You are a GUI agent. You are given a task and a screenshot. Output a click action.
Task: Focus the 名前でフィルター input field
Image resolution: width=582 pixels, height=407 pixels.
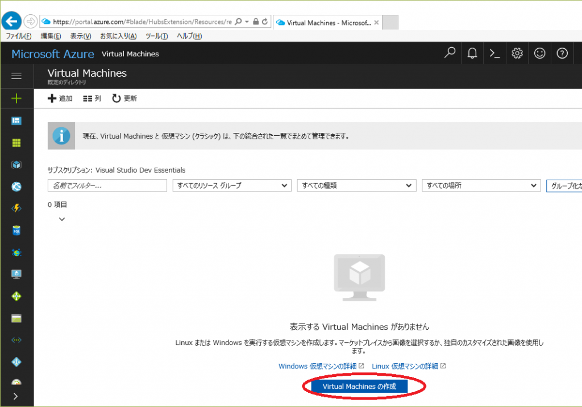pyautogui.click(x=107, y=185)
